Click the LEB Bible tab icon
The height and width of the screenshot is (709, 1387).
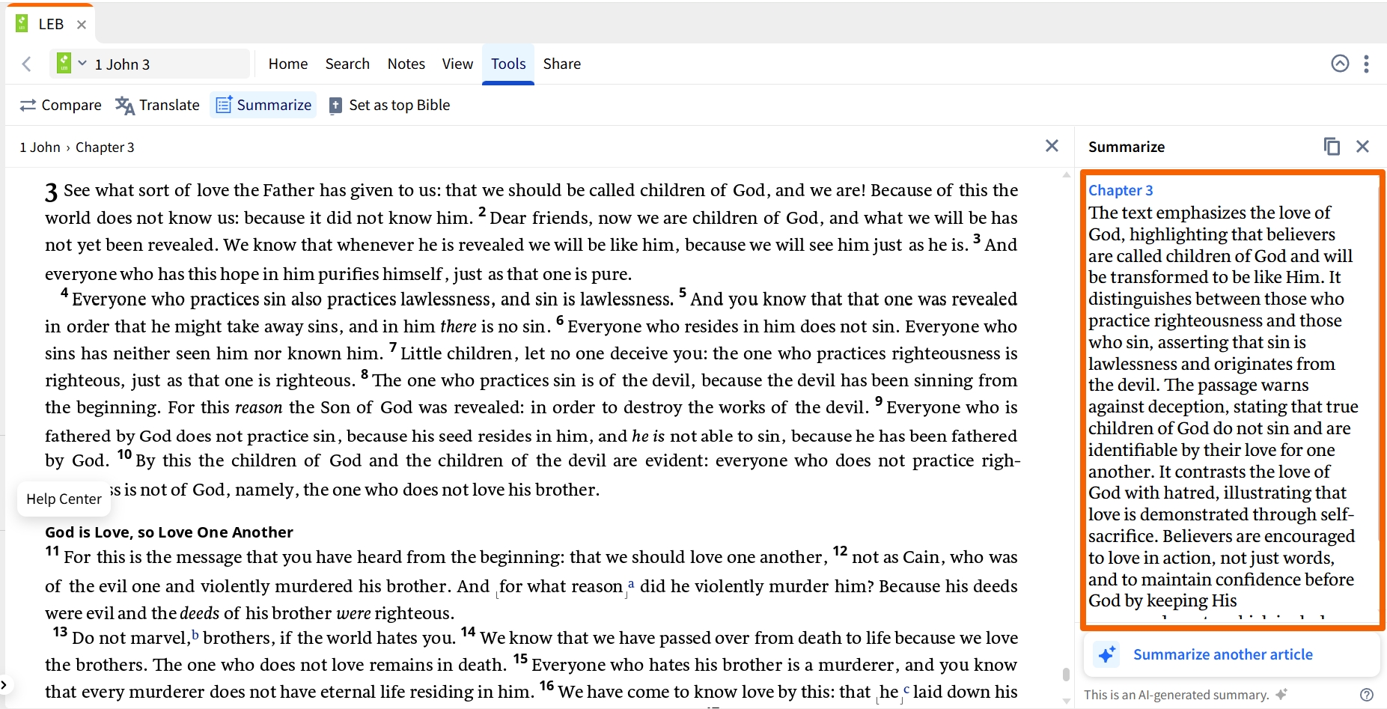[22, 24]
